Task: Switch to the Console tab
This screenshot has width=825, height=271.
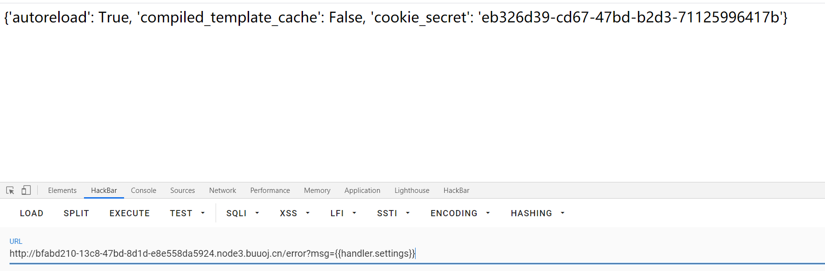Action: (144, 191)
